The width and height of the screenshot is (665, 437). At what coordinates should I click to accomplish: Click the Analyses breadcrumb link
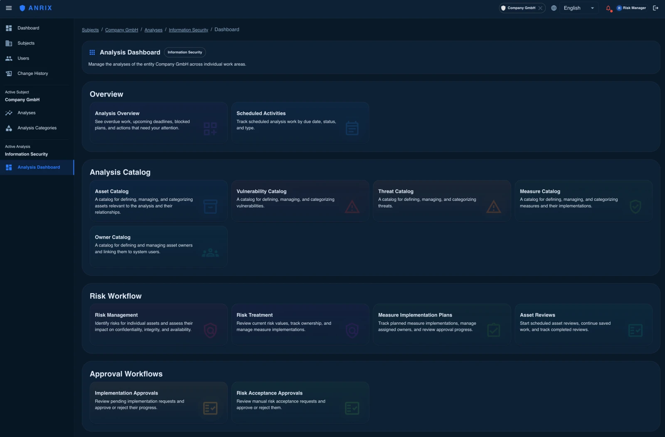tap(153, 30)
